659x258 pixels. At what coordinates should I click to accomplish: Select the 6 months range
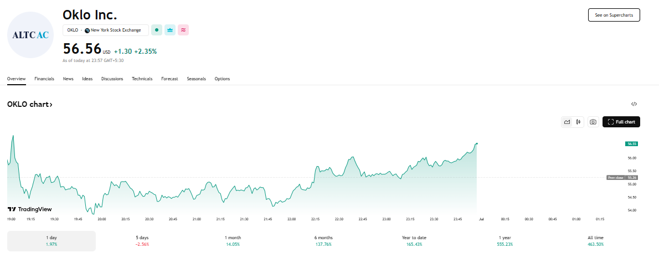pyautogui.click(x=323, y=241)
